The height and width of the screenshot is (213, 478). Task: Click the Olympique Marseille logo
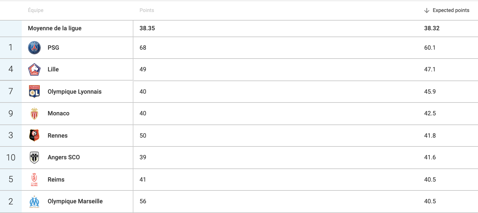coord(34,202)
